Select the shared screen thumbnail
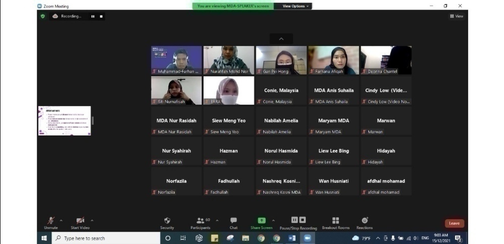The width and height of the screenshot is (504, 244). click(65, 121)
